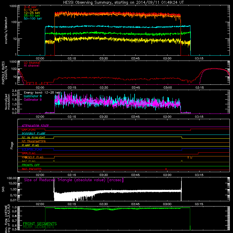The image size is (233, 233).
Task: Click the 02:15 tick under counts plot
Action: point(72,59)
